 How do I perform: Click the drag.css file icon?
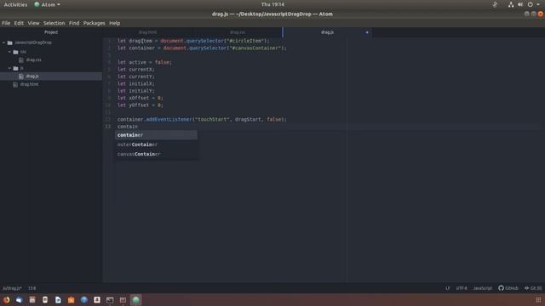click(21, 60)
